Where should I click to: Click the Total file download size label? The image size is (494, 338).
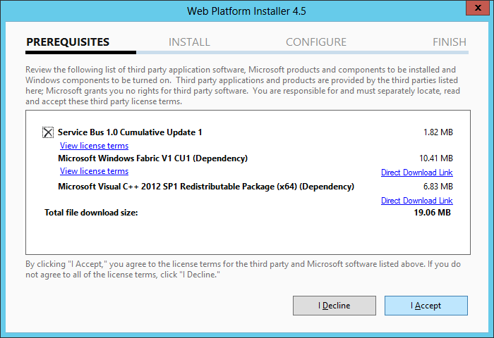pyautogui.click(x=91, y=213)
